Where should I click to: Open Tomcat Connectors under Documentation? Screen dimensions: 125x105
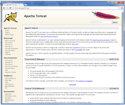coord(11,66)
